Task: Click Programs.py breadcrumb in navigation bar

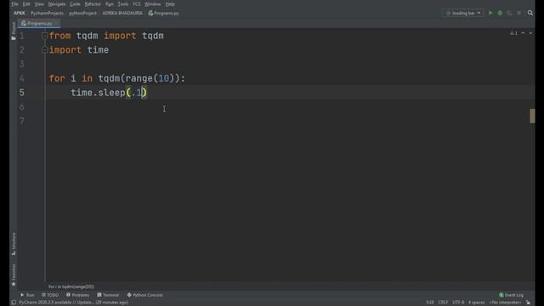Action: (x=163, y=14)
